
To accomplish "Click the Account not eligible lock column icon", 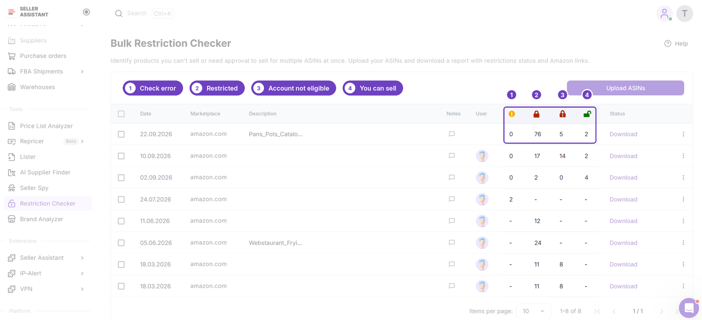I will pos(562,114).
